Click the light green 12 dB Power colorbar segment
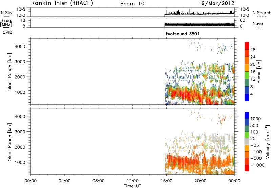 [247, 75]
